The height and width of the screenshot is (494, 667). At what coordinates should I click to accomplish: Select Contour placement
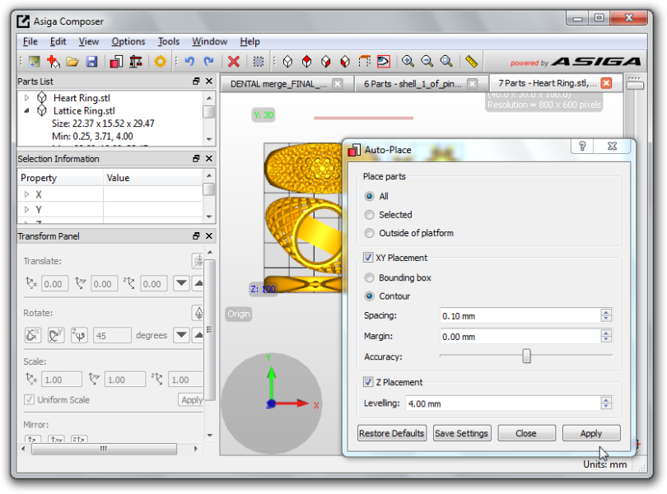pyautogui.click(x=369, y=296)
